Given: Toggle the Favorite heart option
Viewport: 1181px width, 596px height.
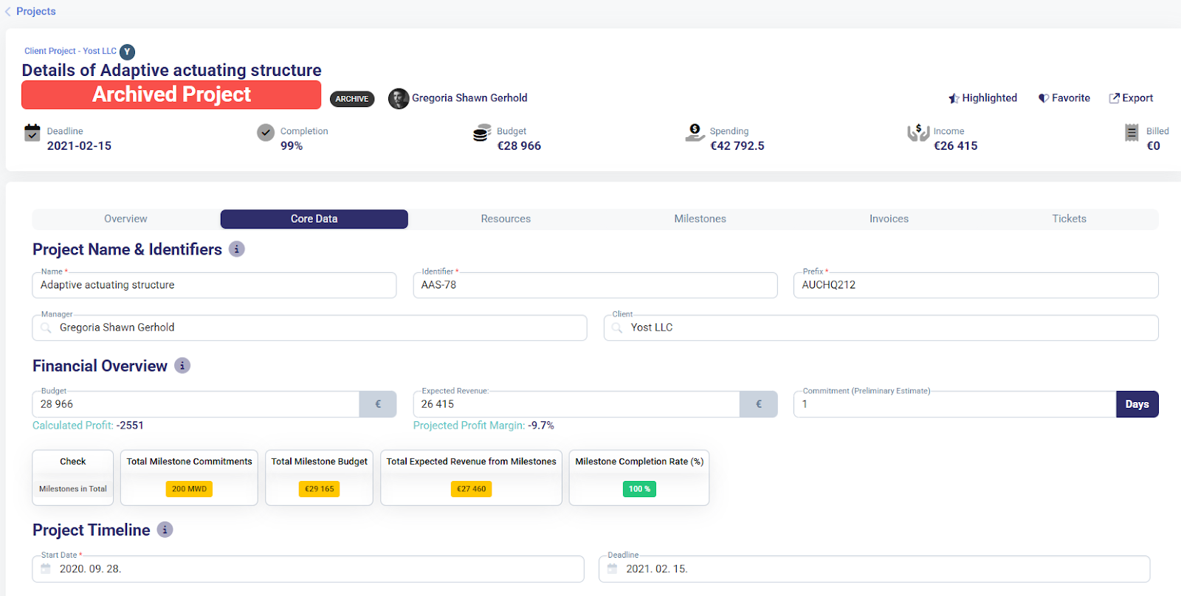Looking at the screenshot, I should (x=1064, y=98).
